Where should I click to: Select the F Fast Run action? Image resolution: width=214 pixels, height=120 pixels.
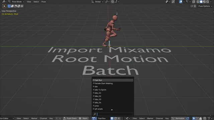point(113,80)
